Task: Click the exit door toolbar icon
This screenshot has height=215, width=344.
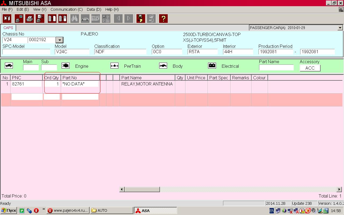Action: (x=7, y=19)
